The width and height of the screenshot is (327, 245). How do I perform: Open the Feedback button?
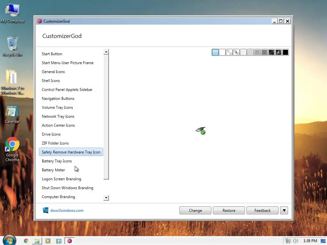[262, 211]
